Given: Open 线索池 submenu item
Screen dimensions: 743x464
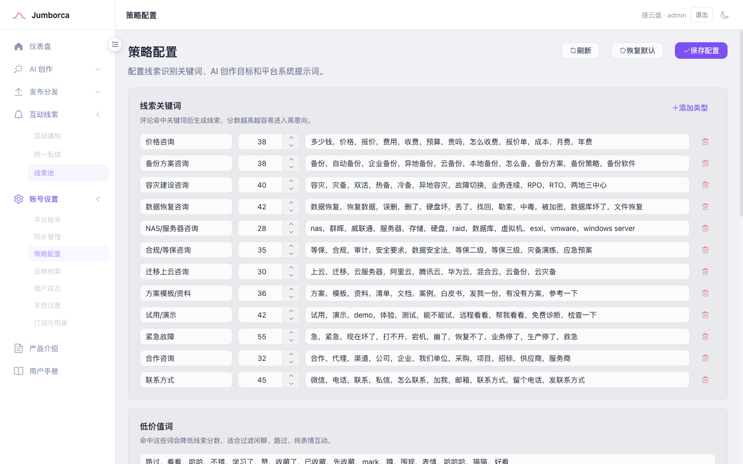Looking at the screenshot, I should point(68,173).
